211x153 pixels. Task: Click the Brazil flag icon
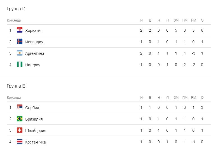pos(19,119)
